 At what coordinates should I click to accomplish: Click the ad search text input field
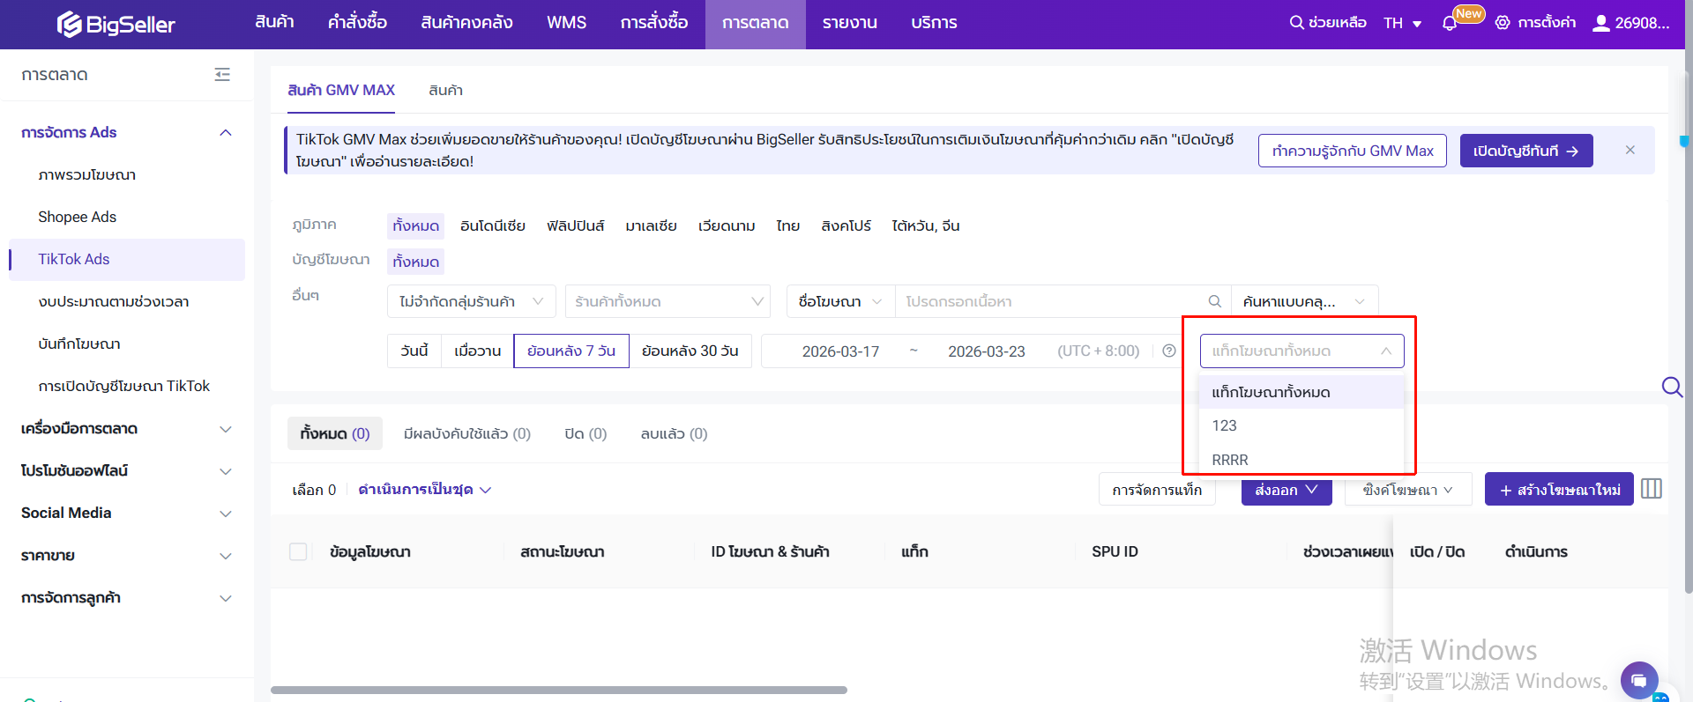[1049, 301]
